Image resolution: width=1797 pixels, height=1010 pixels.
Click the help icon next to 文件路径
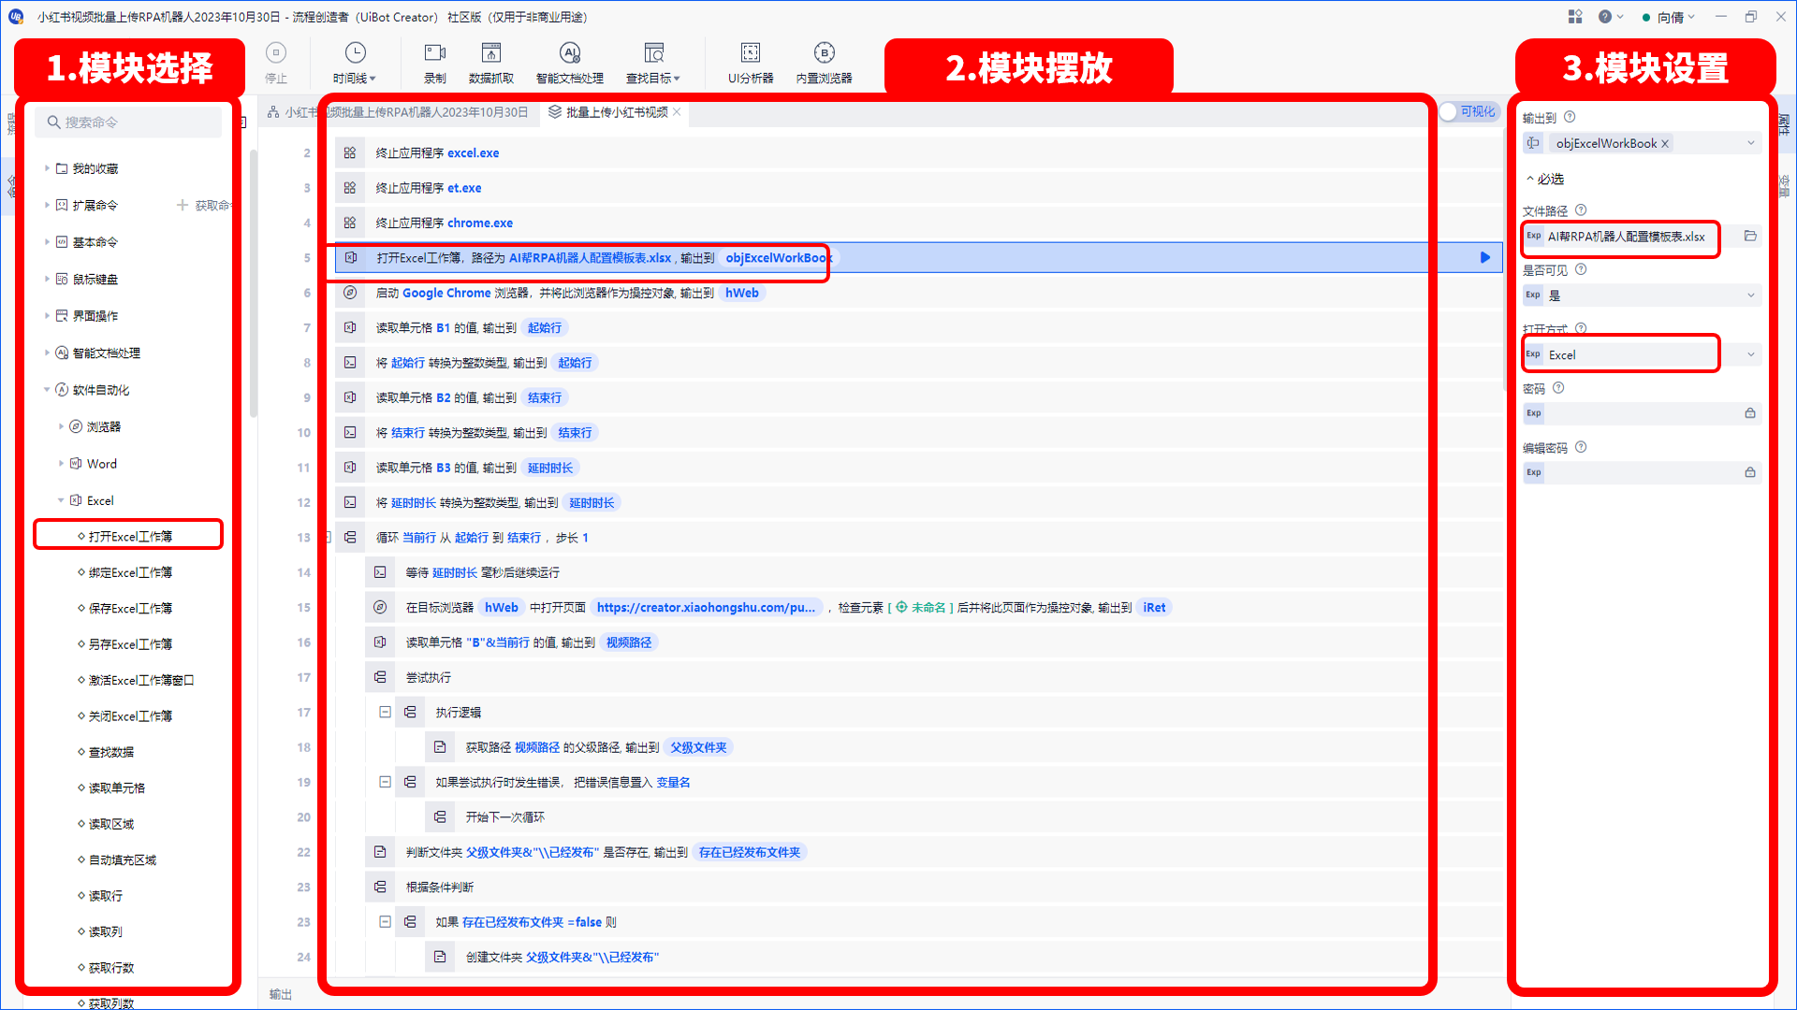[1581, 210]
